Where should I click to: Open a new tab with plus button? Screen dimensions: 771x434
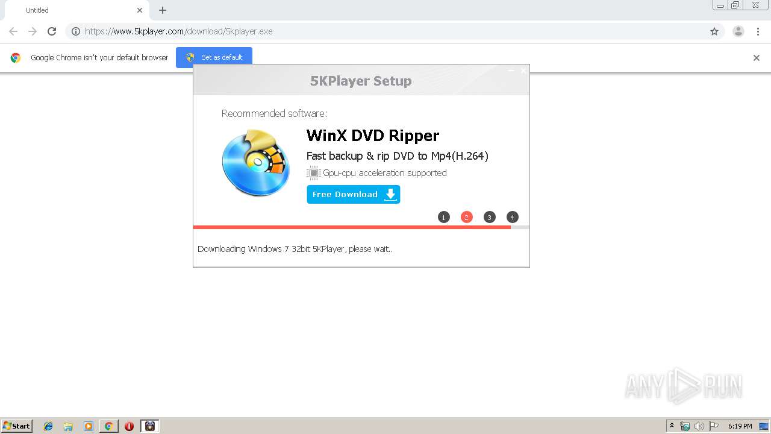(x=163, y=10)
